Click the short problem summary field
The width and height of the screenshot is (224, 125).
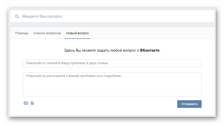tap(112, 63)
